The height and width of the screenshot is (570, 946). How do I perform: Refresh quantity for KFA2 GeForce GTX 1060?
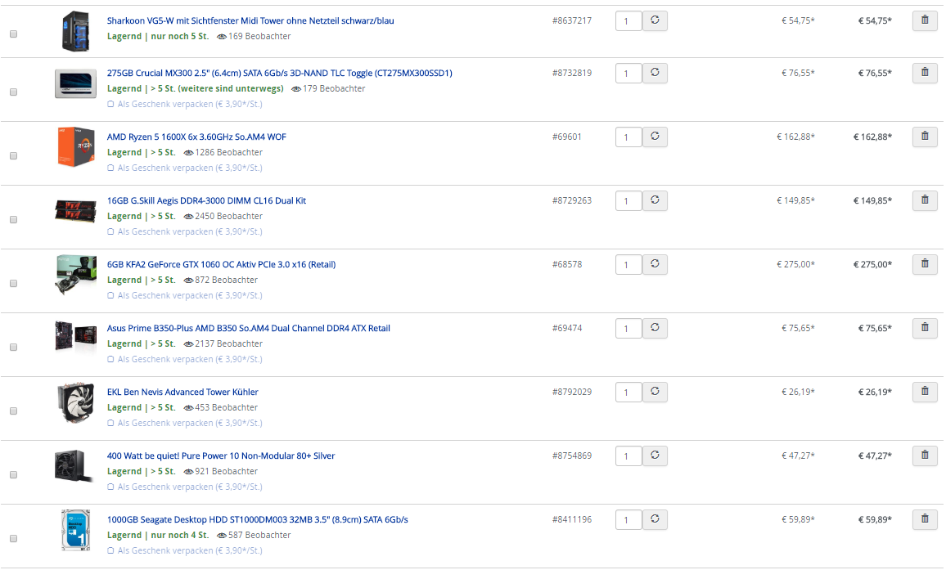tap(655, 264)
